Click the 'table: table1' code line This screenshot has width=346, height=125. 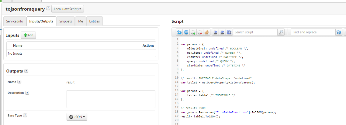point(211,95)
